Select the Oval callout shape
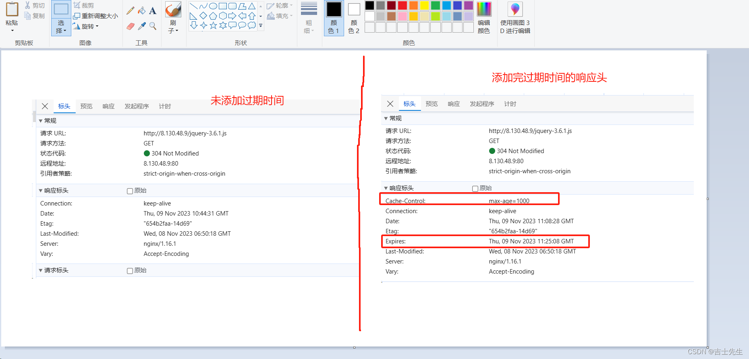 coord(242,25)
